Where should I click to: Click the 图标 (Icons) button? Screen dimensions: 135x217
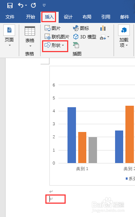click(81, 28)
